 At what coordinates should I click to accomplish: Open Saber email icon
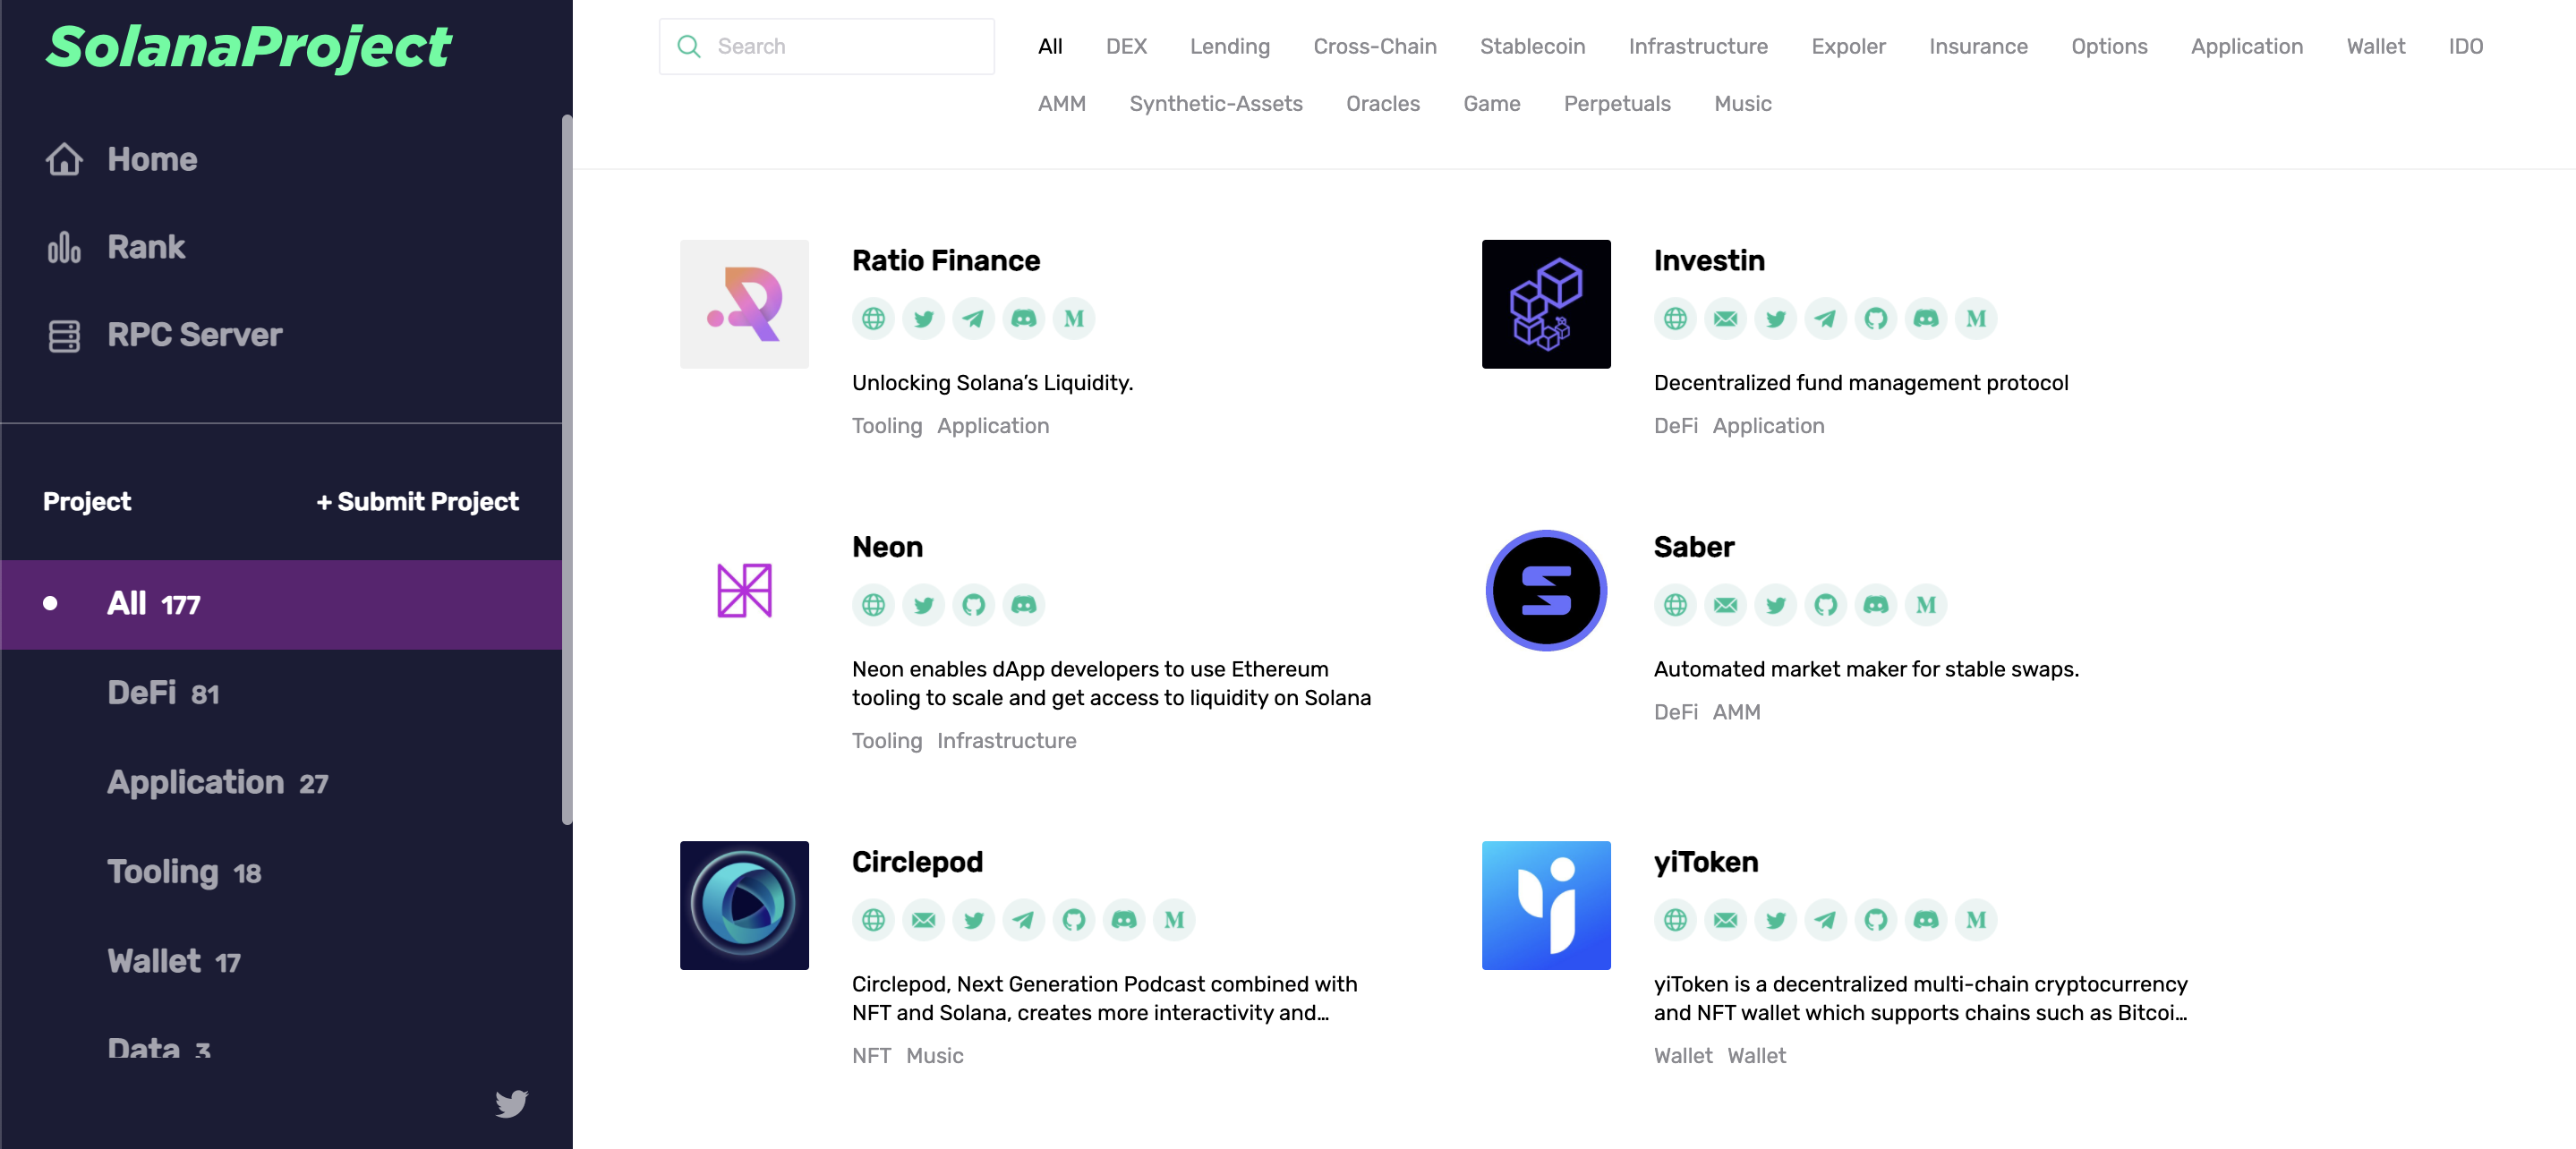1725,605
